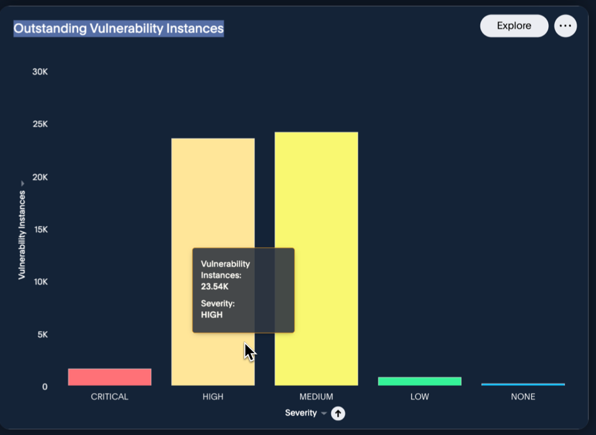Open the Severity axis dropdown caret

tap(324, 414)
